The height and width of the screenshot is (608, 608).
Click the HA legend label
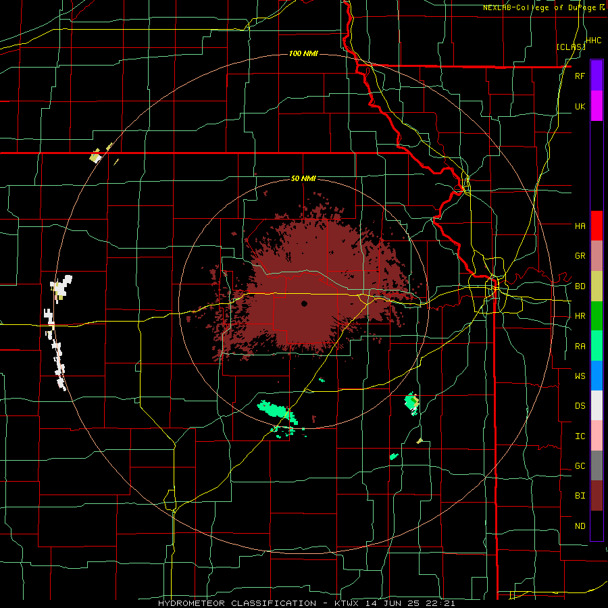coord(580,226)
